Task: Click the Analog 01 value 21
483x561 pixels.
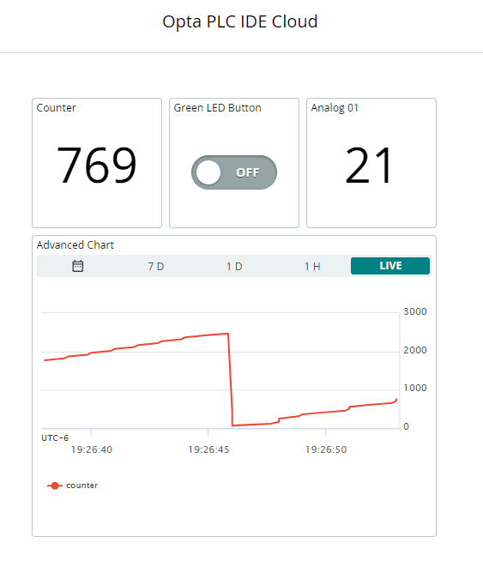Action: [369, 166]
